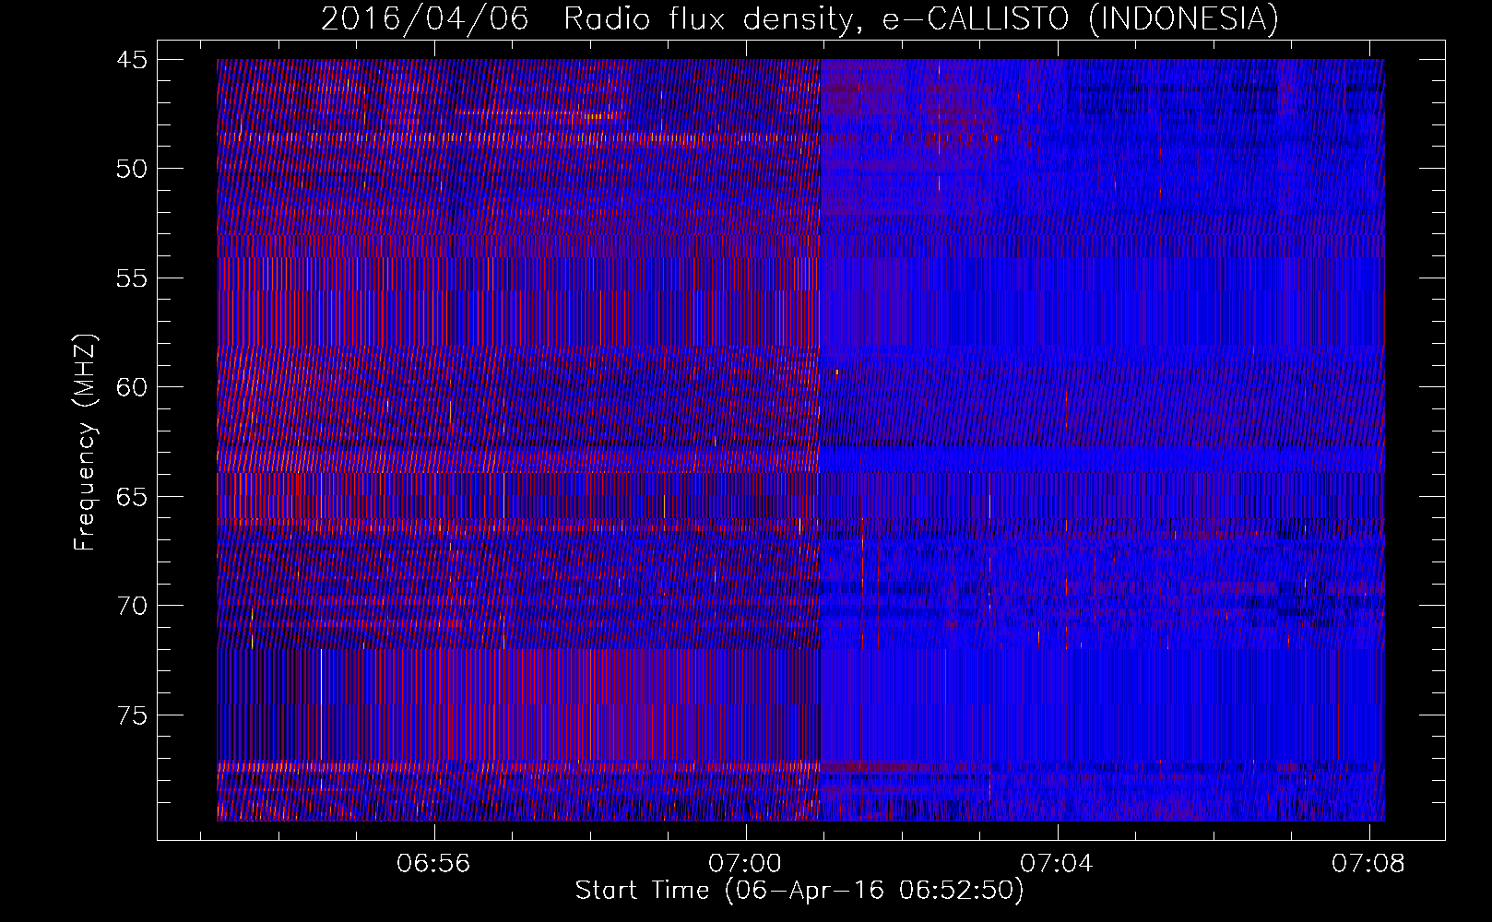Click the "Start Time (06-Apr-16 06:52:50)" label
This screenshot has width=1492, height=922.
(x=799, y=891)
